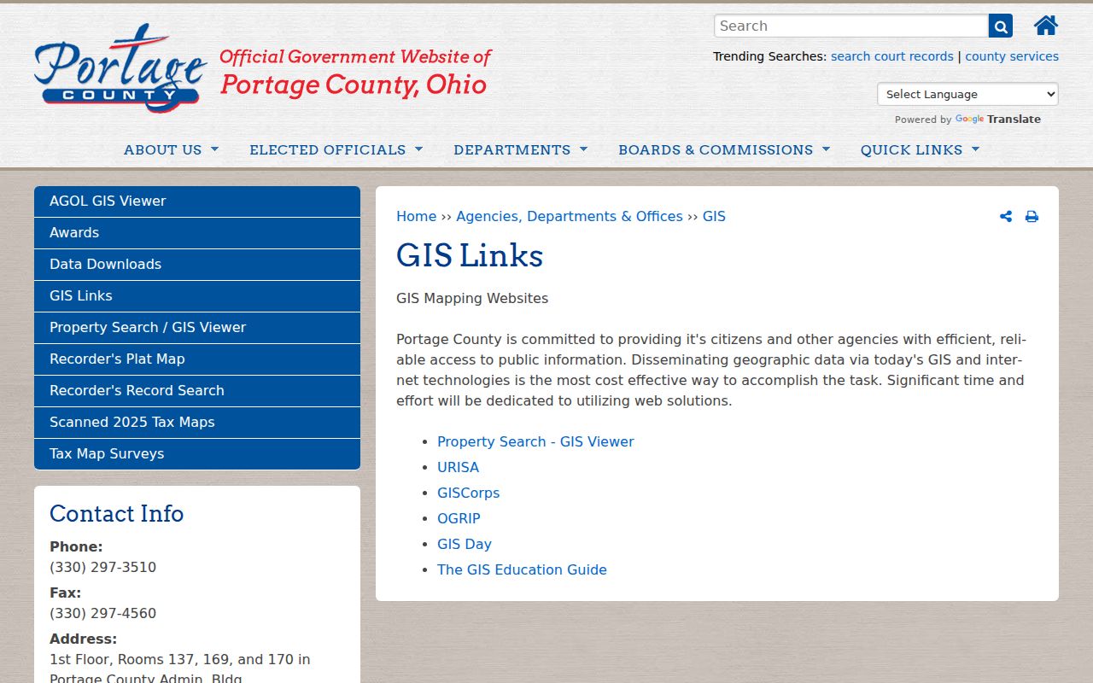Click the 'county services' trending link
The width and height of the screenshot is (1093, 683).
point(1012,56)
